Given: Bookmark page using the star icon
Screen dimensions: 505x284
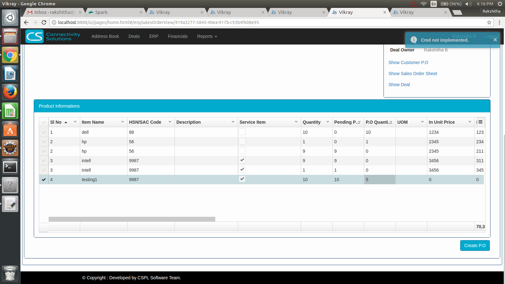Looking at the screenshot, I should pos(489,22).
